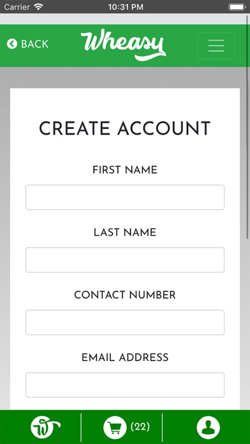
Task: Focus the First Name input field
Action: [125, 197]
